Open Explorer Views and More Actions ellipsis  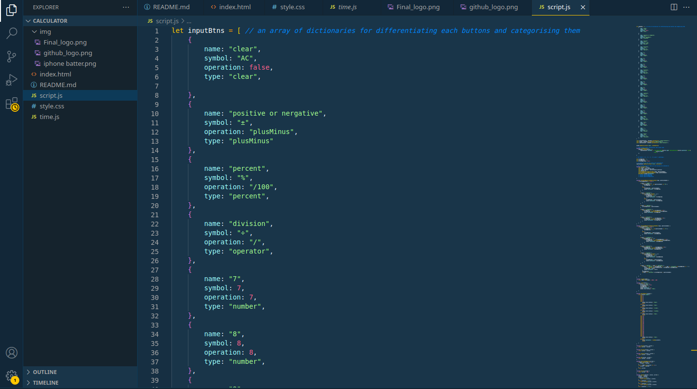point(126,7)
